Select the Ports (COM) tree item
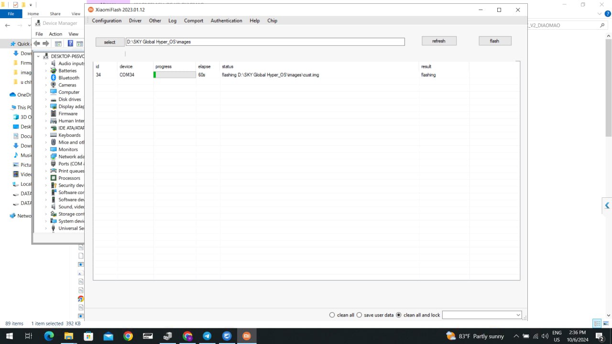The height and width of the screenshot is (344, 612). 71,164
